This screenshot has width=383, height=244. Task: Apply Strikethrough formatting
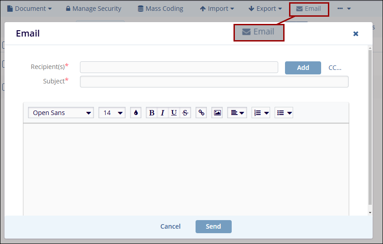pyautogui.click(x=185, y=113)
